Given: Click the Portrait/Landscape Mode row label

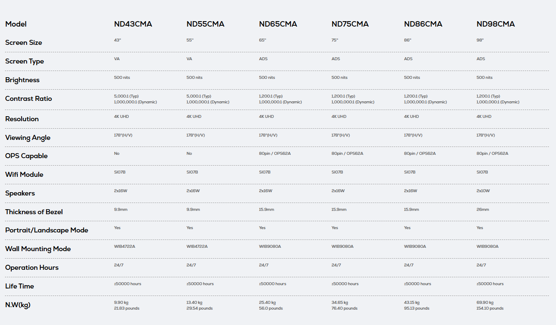Looking at the screenshot, I should 47,230.
